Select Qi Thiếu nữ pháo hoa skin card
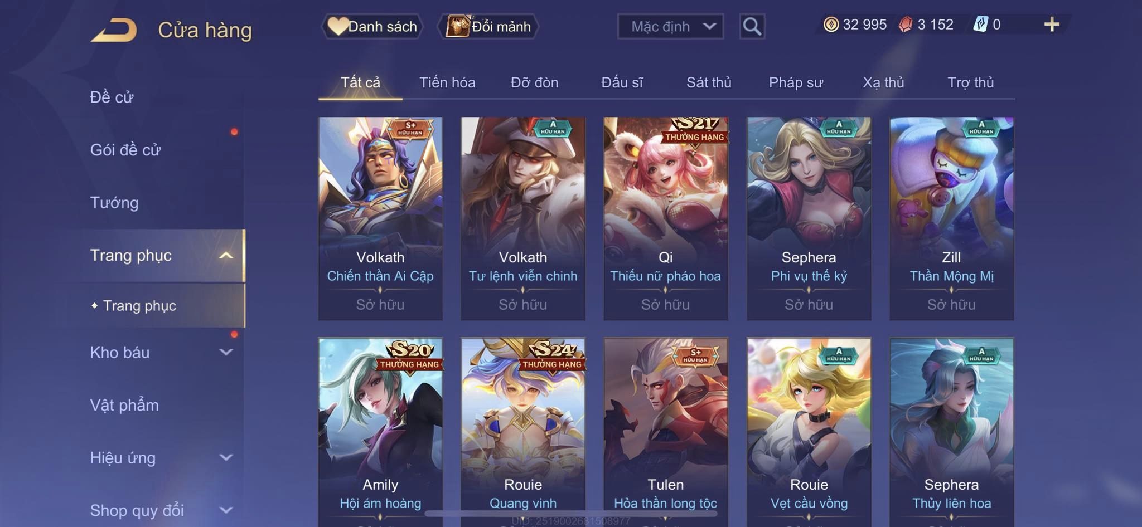 (x=665, y=218)
